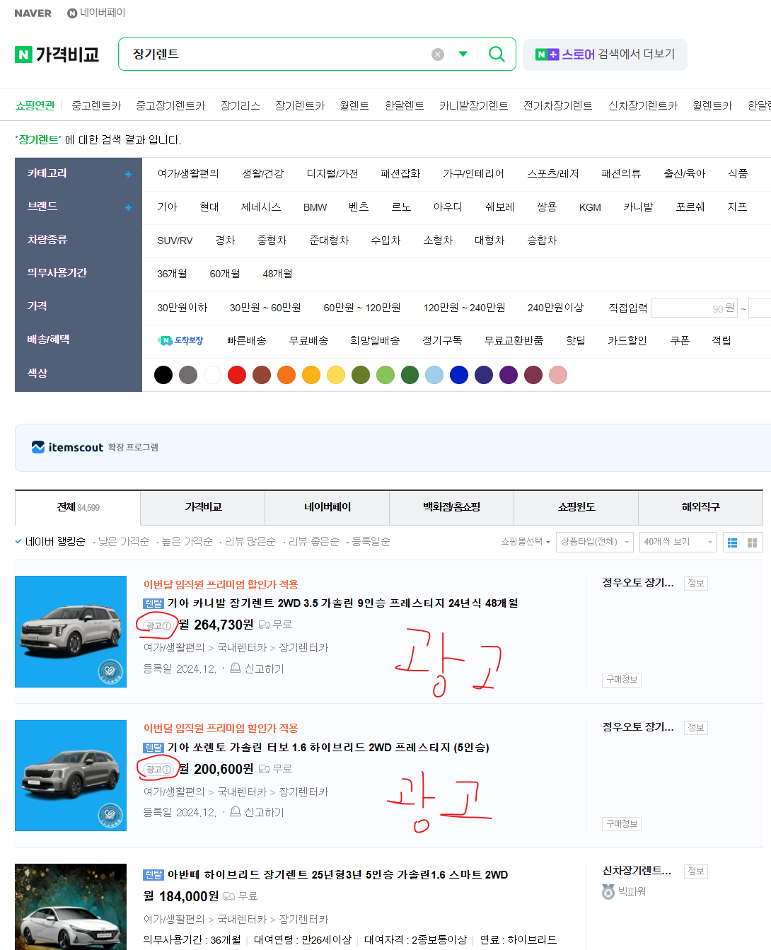Click the 신고하기 icon on the 쏘렌토 listing
The image size is (771, 950).
tap(236, 812)
